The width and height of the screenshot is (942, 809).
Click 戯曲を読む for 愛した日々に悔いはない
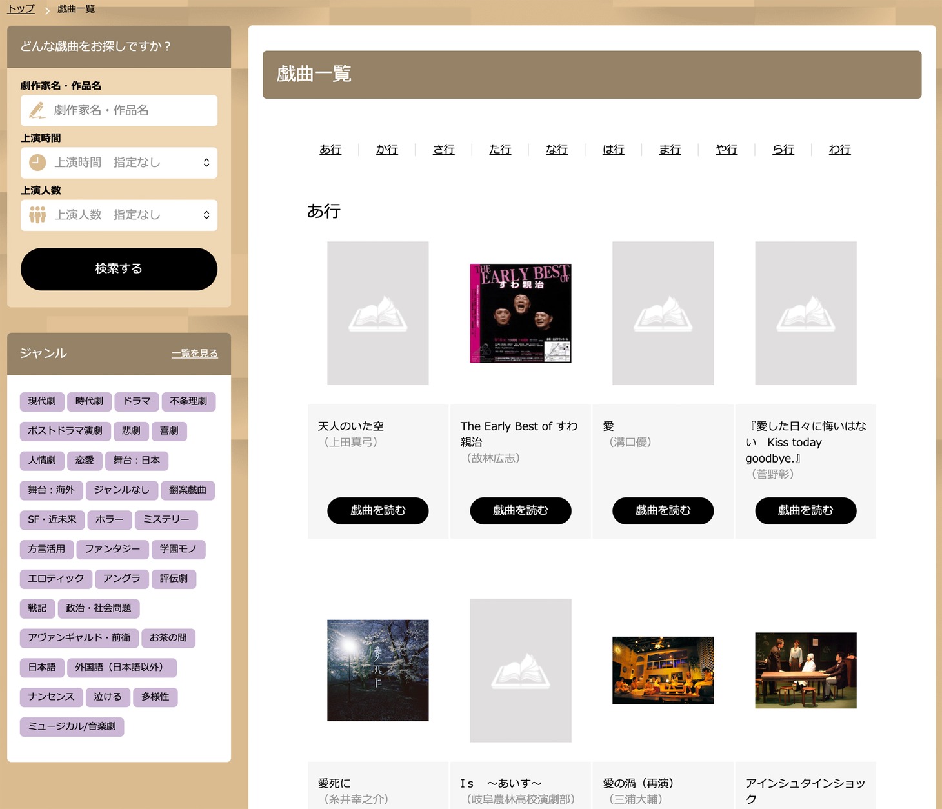806,511
